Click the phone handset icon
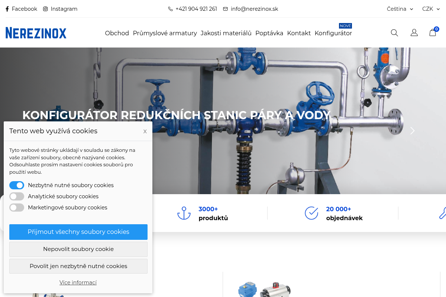Image resolution: width=446 pixels, height=297 pixels. click(x=171, y=9)
